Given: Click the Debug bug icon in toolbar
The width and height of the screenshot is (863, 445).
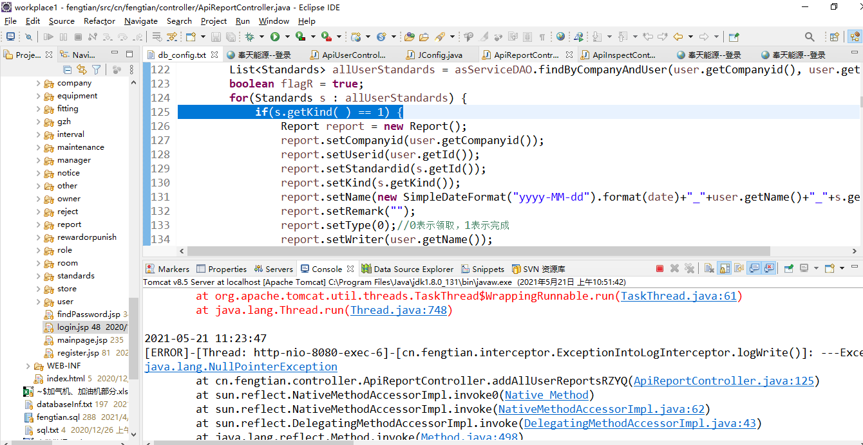Looking at the screenshot, I should click(x=250, y=37).
